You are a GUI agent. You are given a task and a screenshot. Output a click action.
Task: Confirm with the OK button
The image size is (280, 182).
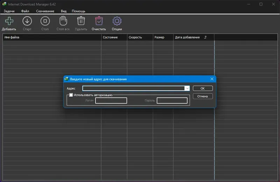[x=203, y=89]
